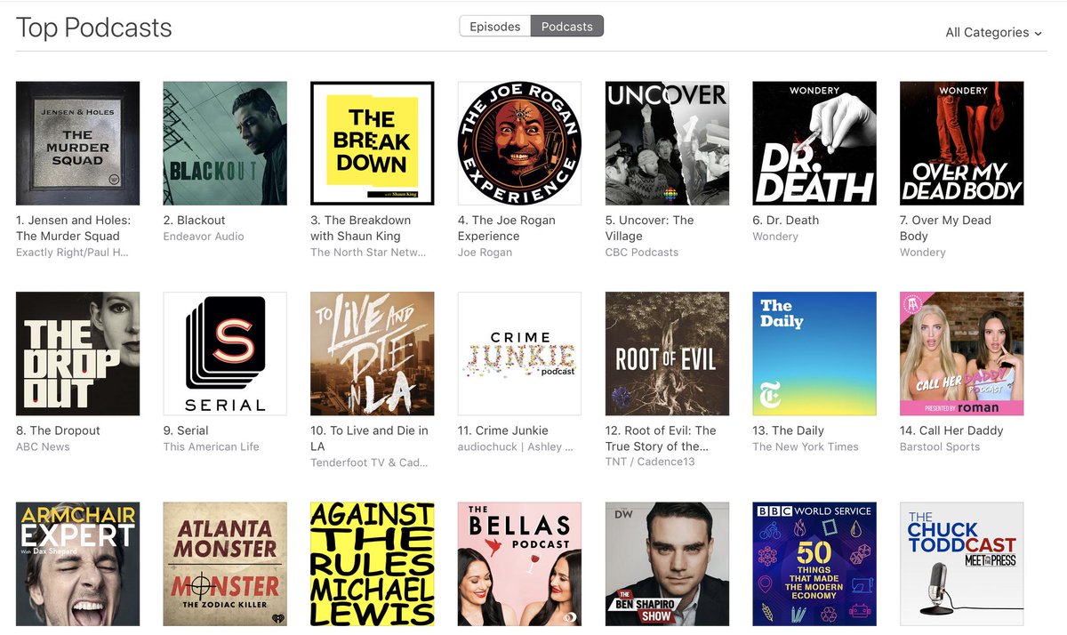Open The Bellas Podcast artwork

coord(519,564)
